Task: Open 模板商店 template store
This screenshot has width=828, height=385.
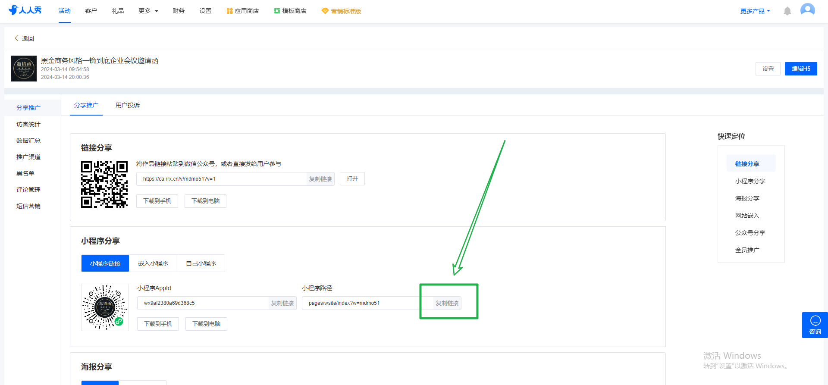Action: (x=290, y=11)
